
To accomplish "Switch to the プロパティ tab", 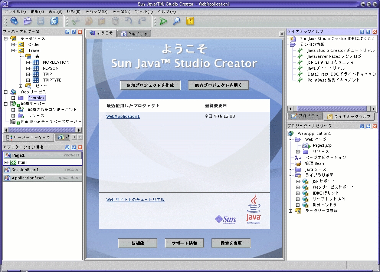I will (x=305, y=116).
